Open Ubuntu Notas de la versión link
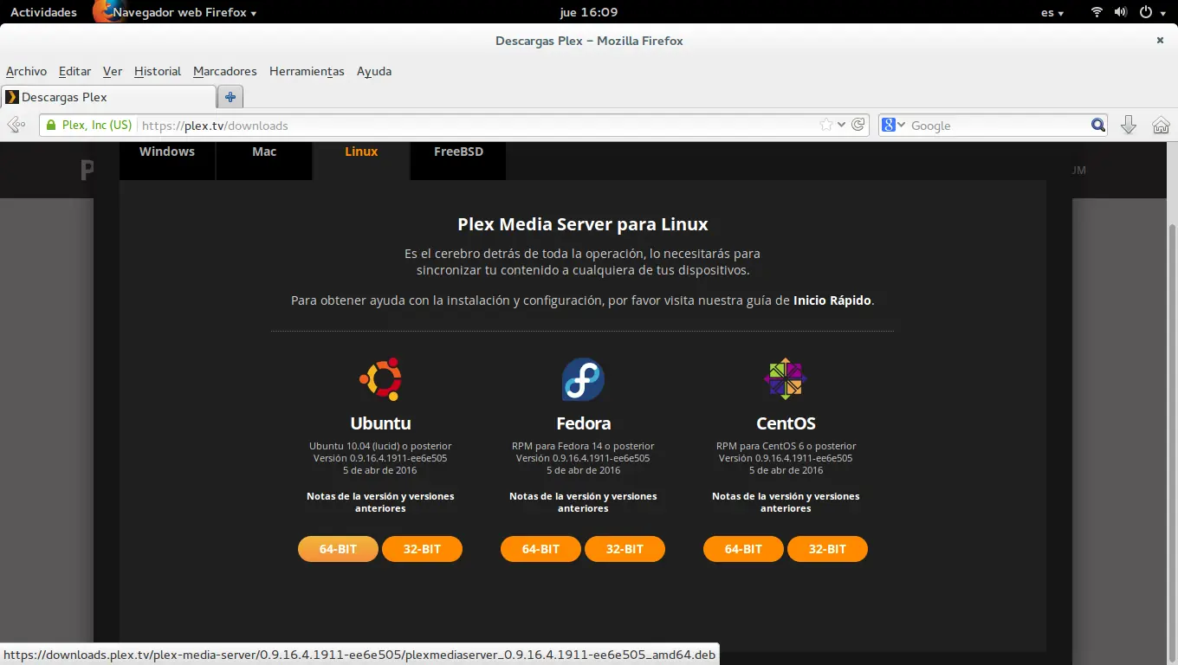Viewport: 1178px width, 665px height. click(380, 502)
